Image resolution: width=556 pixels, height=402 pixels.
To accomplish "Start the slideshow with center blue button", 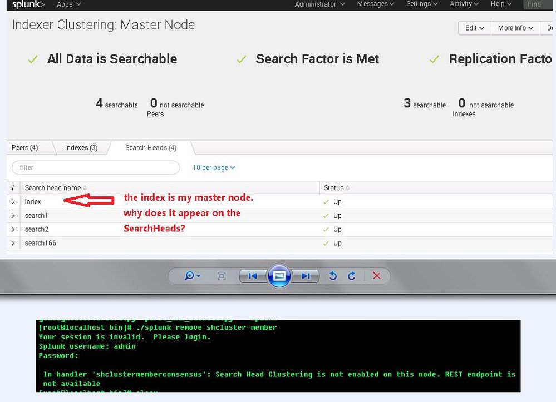I will click(279, 276).
